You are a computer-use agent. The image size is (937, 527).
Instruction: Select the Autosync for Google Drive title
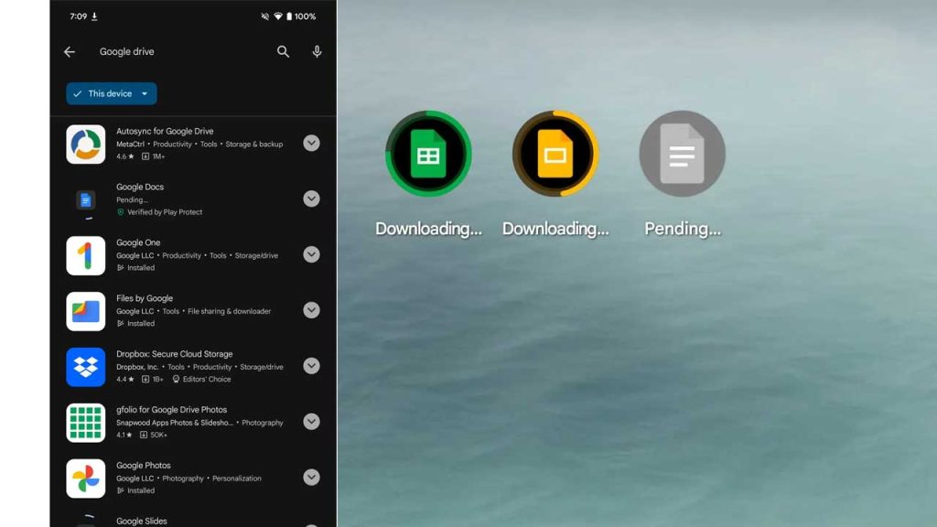click(165, 132)
